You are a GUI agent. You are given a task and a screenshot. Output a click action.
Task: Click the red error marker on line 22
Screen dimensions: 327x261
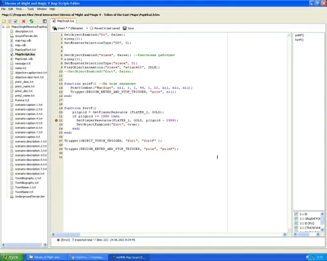[56, 121]
